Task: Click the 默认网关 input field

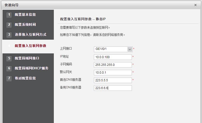Action: point(113,73)
